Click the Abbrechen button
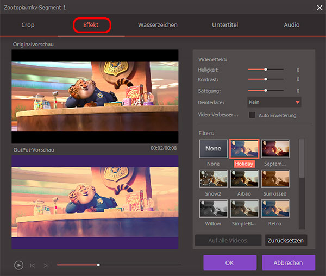326x276 pixels. coord(289,263)
